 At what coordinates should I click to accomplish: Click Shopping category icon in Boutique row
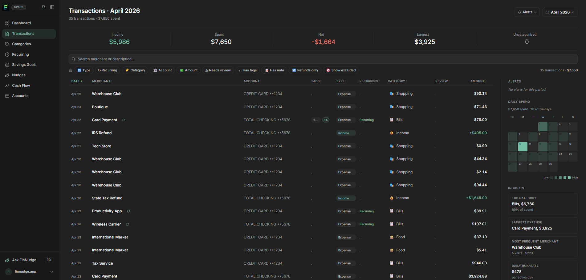[392, 107]
